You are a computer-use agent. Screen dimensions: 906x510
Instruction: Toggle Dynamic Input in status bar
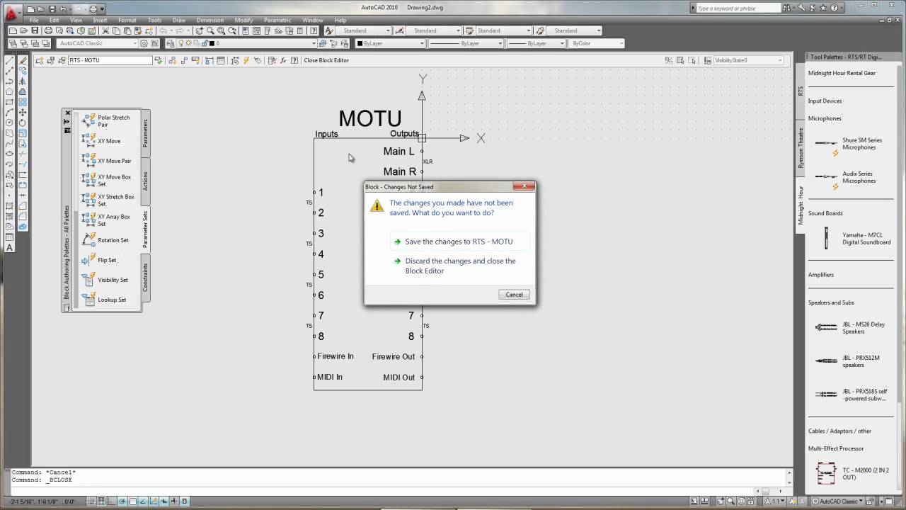[164, 501]
